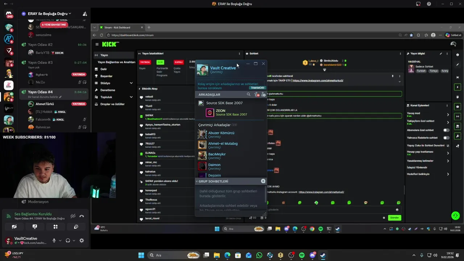Toggle noise suppression in voice panel
This screenshot has height=261, width=464.
pos(73,216)
